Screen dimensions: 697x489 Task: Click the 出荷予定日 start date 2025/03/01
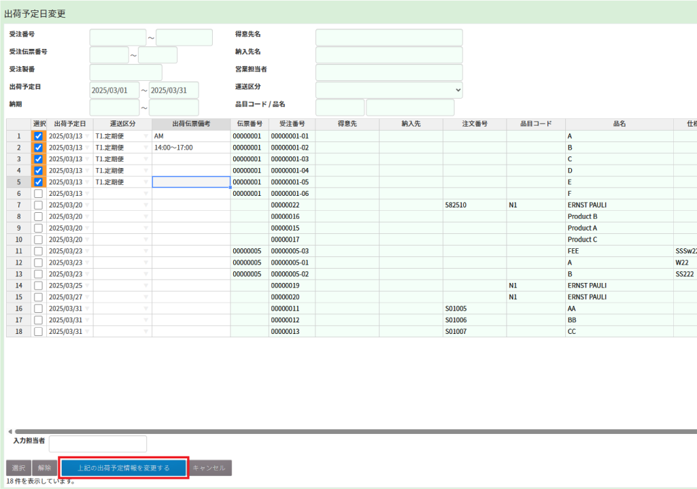114,90
